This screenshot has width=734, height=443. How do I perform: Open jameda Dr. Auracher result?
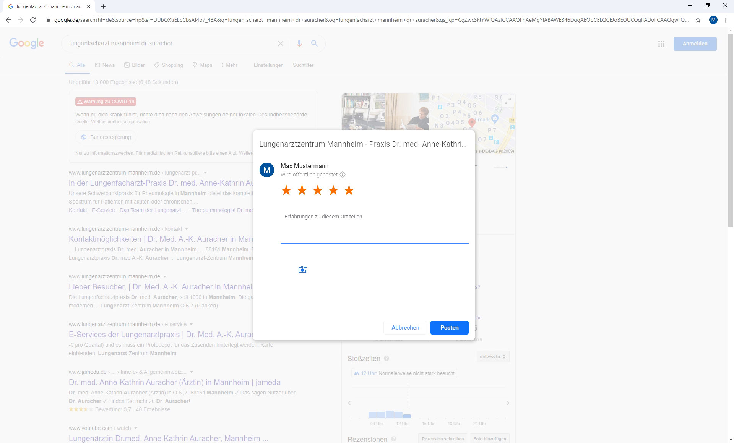pos(175,382)
